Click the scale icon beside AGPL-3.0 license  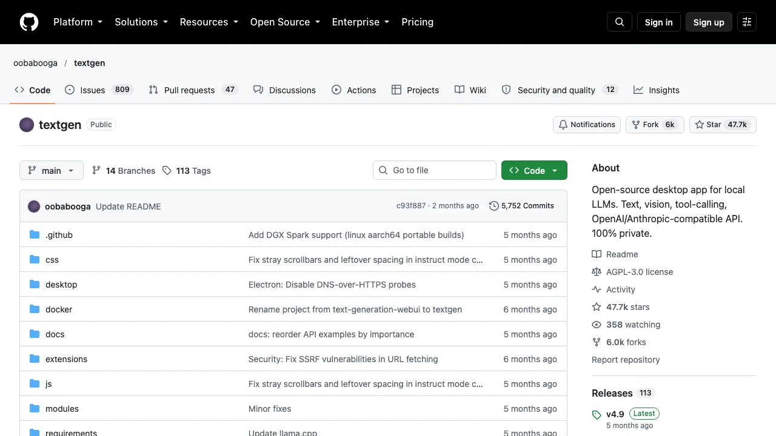(x=597, y=272)
